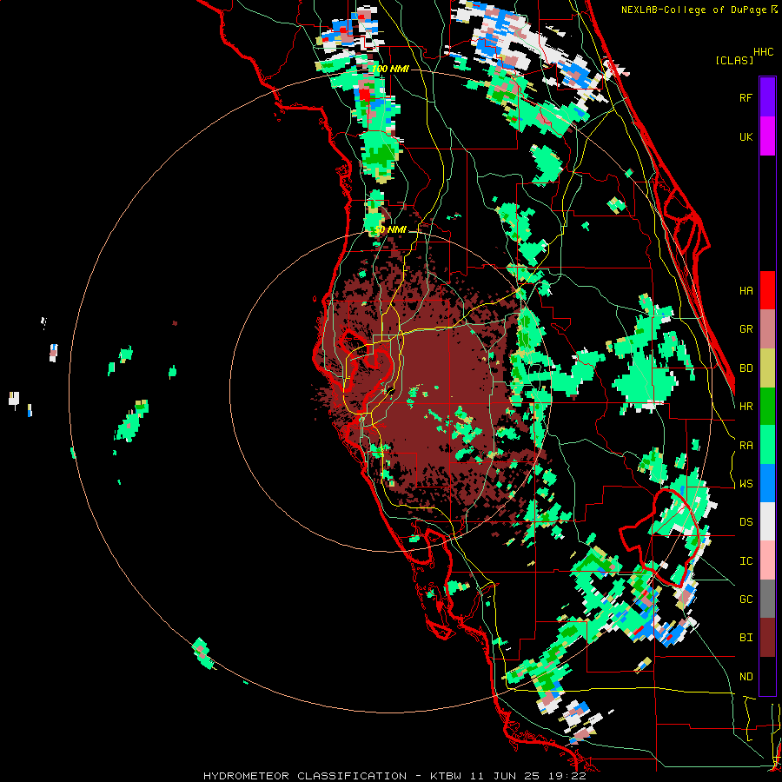
Task: Click the BI legend label
Action: (x=746, y=638)
